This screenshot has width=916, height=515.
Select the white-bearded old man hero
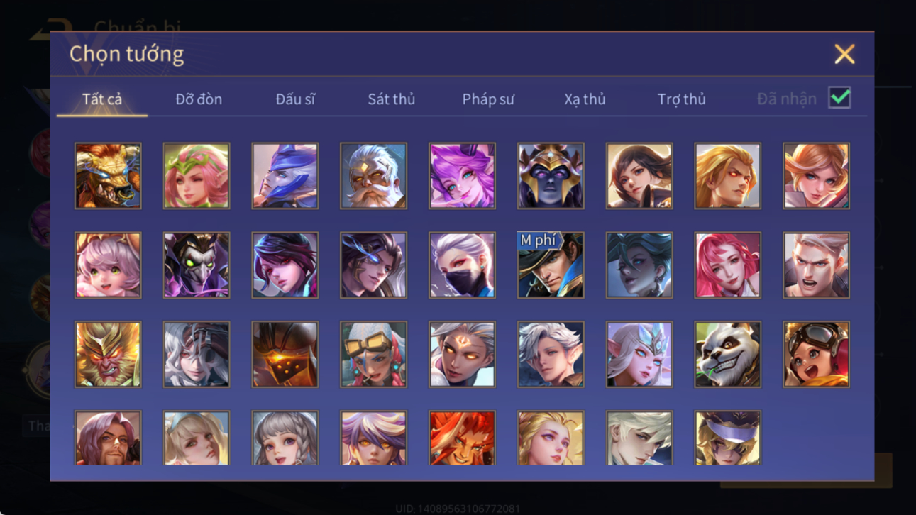coord(373,175)
